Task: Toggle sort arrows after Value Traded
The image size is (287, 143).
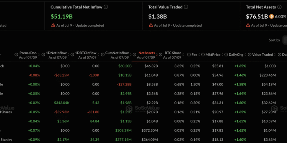Action: [x=274, y=55]
